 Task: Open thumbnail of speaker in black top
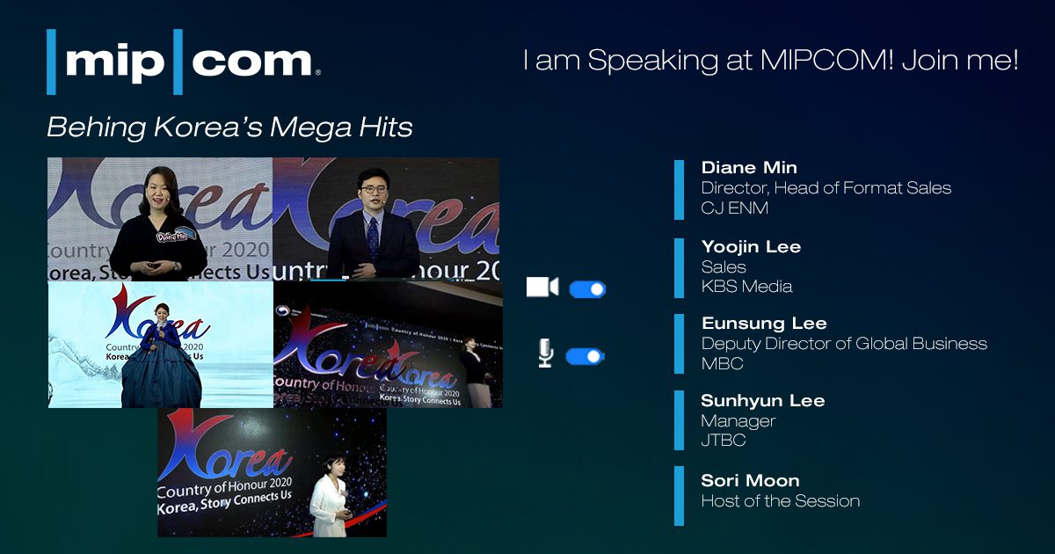tap(160, 219)
